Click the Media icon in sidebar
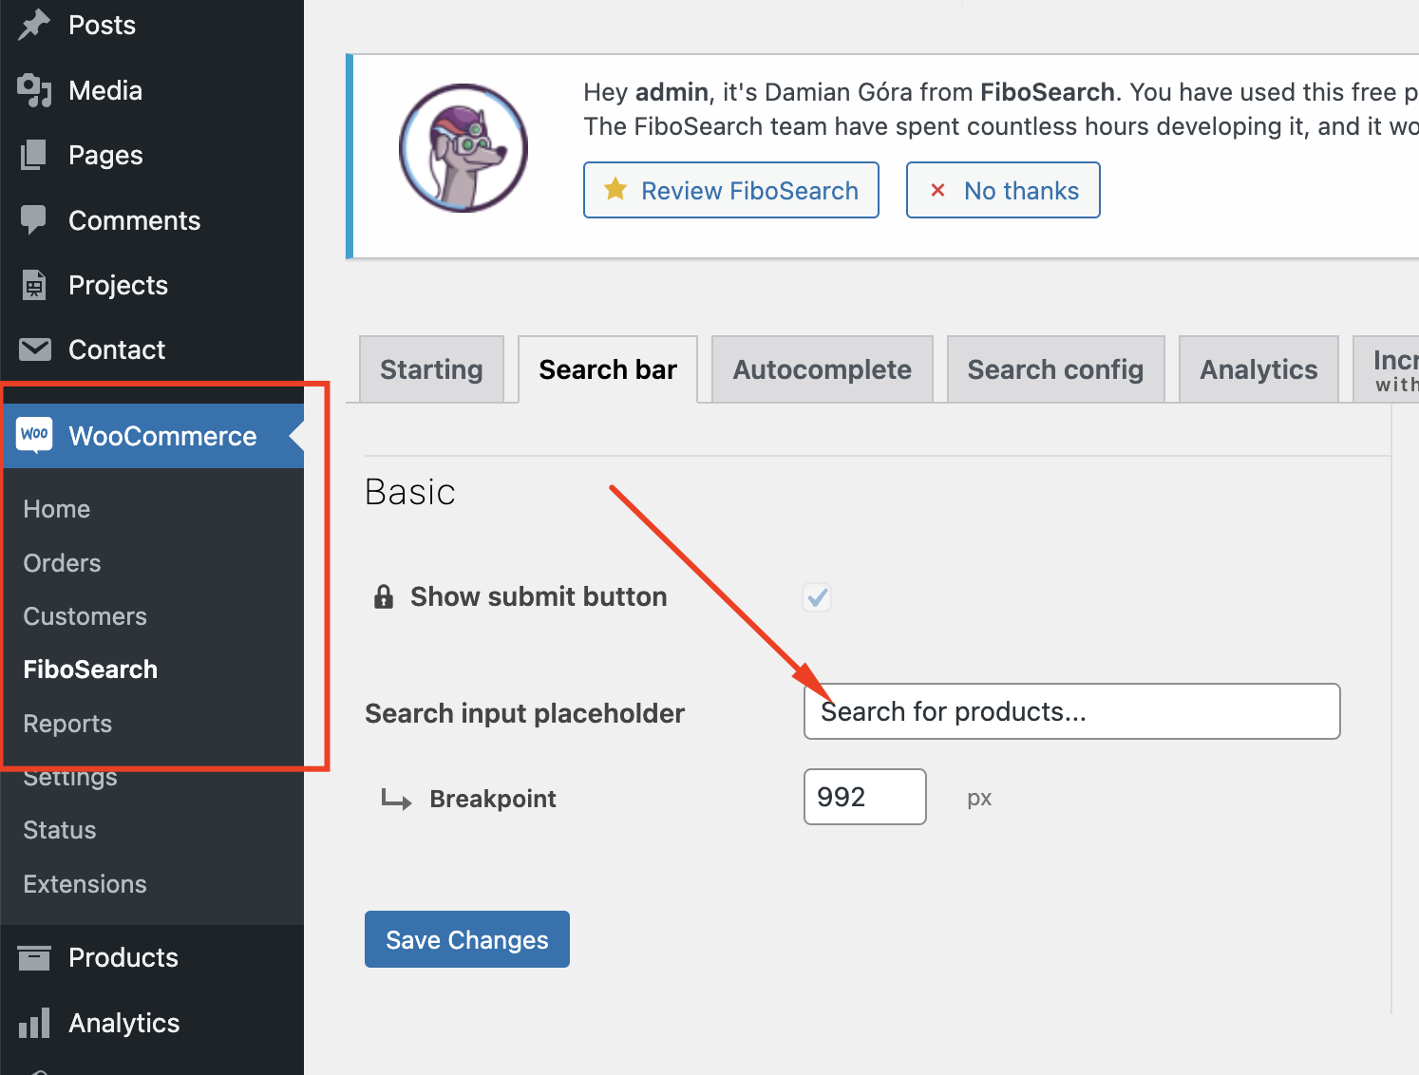This screenshot has width=1419, height=1075. [x=34, y=90]
